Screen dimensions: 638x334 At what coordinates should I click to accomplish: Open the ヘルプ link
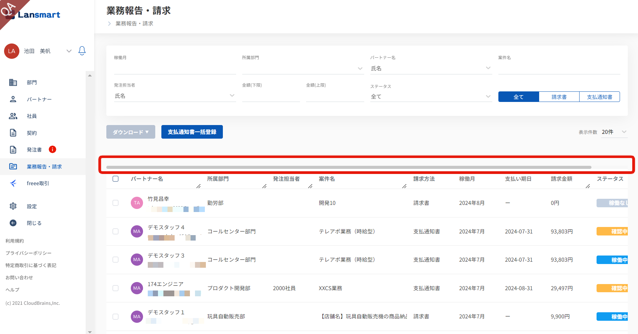[13, 290]
